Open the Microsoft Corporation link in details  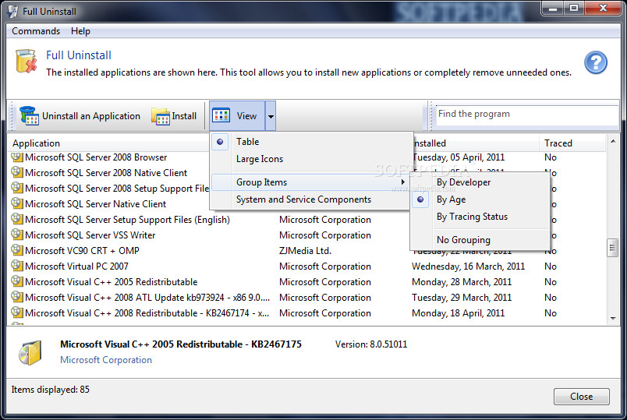(x=106, y=360)
